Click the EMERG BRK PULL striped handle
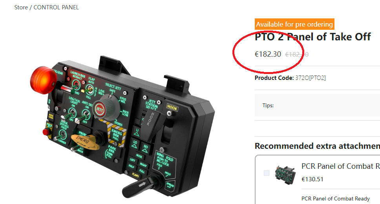This screenshot has height=204, width=380. click(117, 135)
